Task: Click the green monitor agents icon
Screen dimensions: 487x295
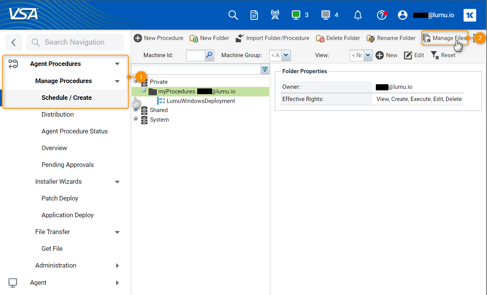Action: 296,15
